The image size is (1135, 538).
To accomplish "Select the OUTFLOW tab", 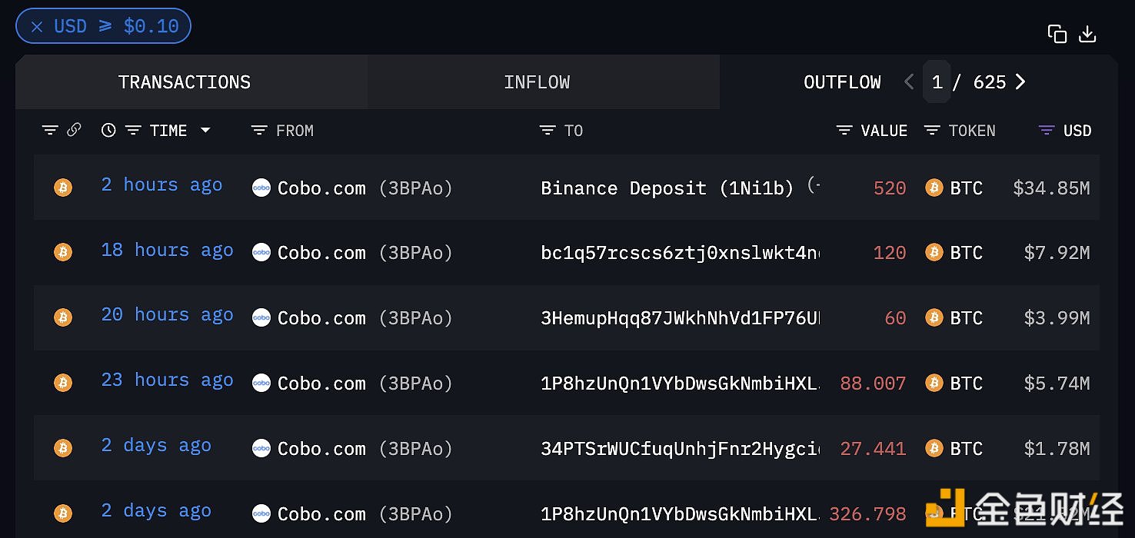I will [x=842, y=82].
